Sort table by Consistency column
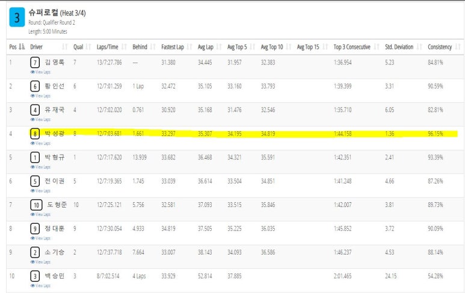 (444, 47)
